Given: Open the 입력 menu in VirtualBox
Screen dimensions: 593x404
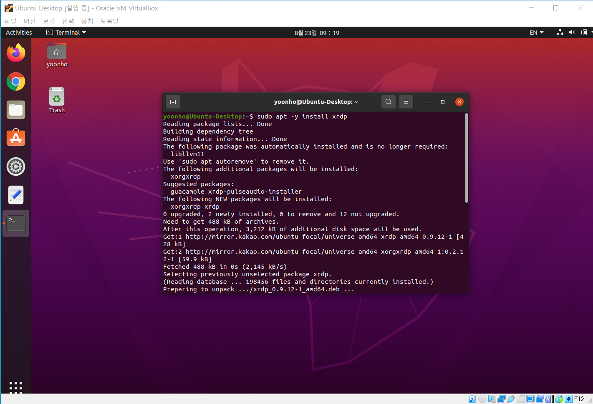Looking at the screenshot, I should point(68,21).
